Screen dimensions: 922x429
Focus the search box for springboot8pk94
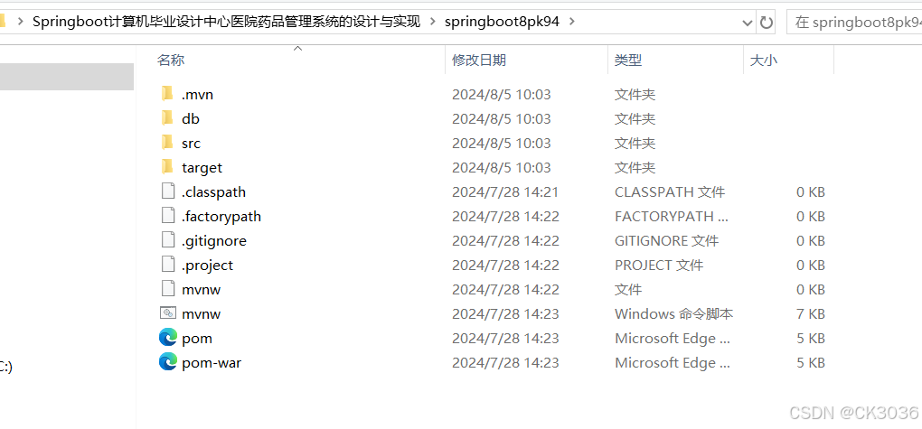pos(854,23)
